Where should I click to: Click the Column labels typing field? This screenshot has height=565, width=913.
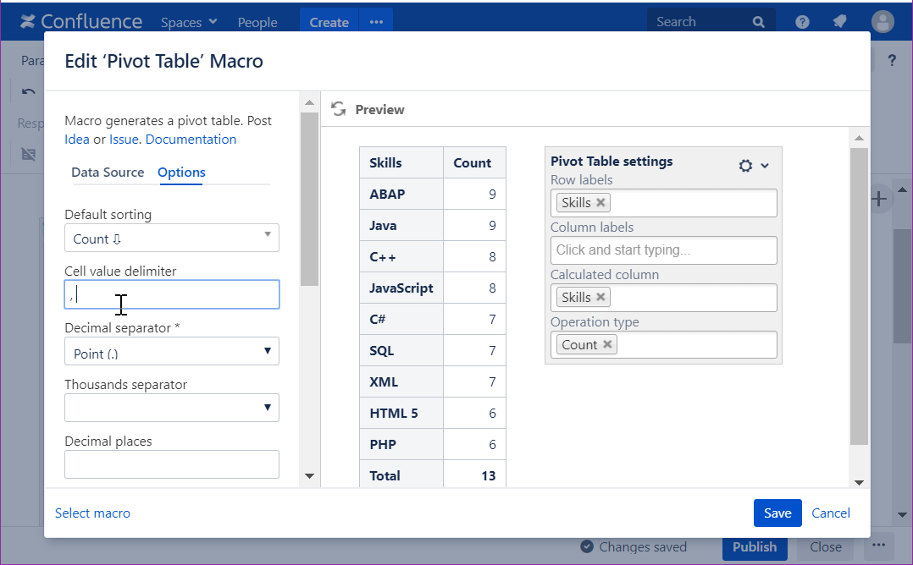[663, 250]
